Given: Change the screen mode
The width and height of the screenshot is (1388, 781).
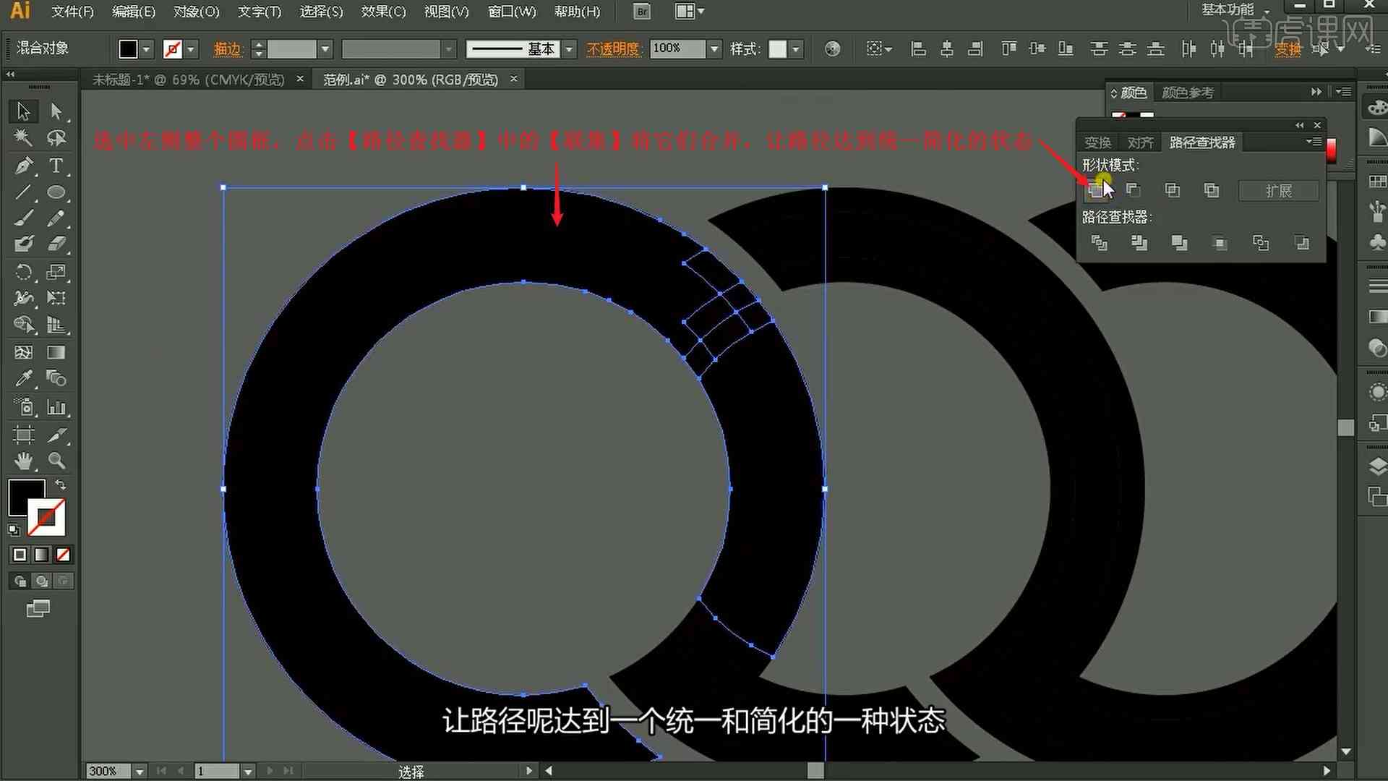Looking at the screenshot, I should coord(38,609).
